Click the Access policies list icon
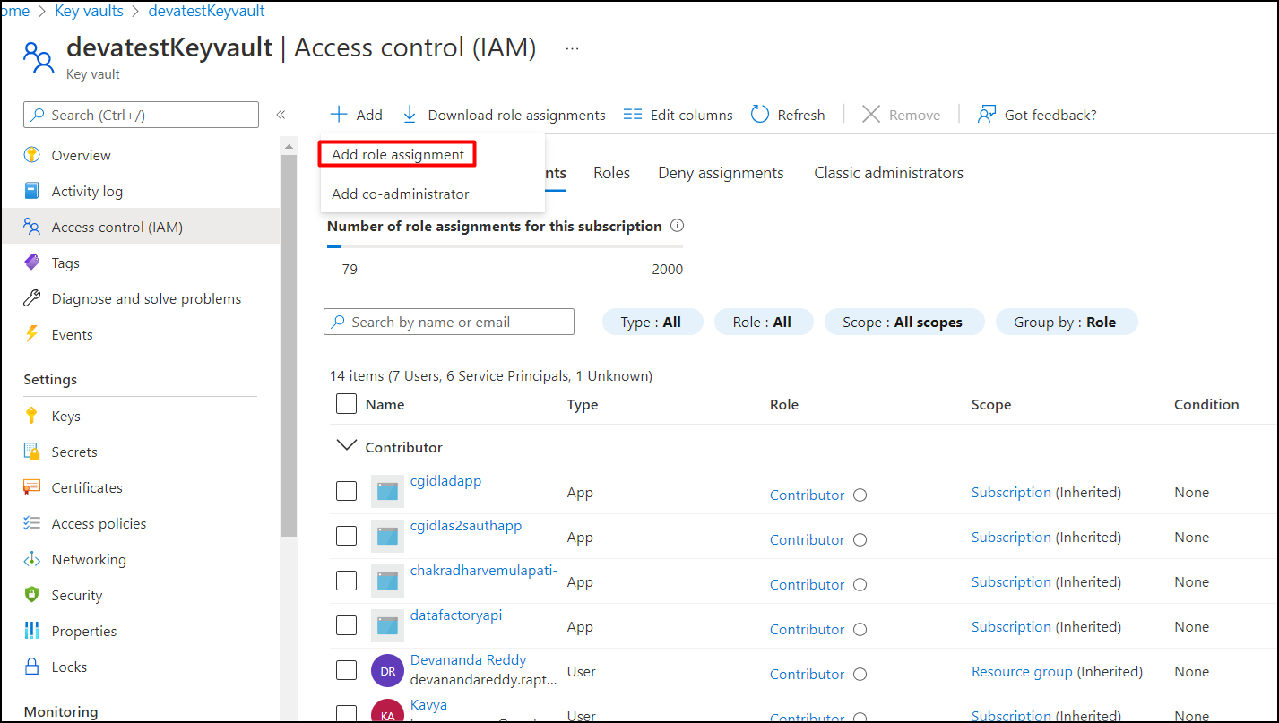 (x=32, y=523)
